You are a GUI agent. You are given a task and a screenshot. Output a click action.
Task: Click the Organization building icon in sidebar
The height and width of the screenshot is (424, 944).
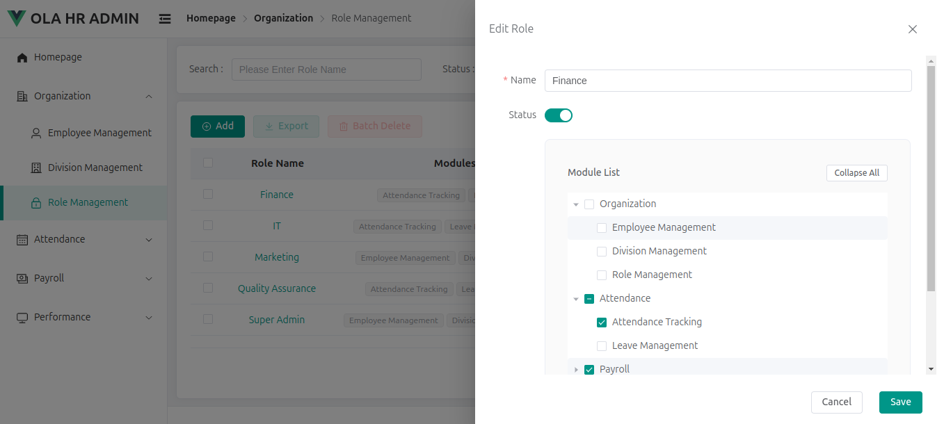pos(22,96)
